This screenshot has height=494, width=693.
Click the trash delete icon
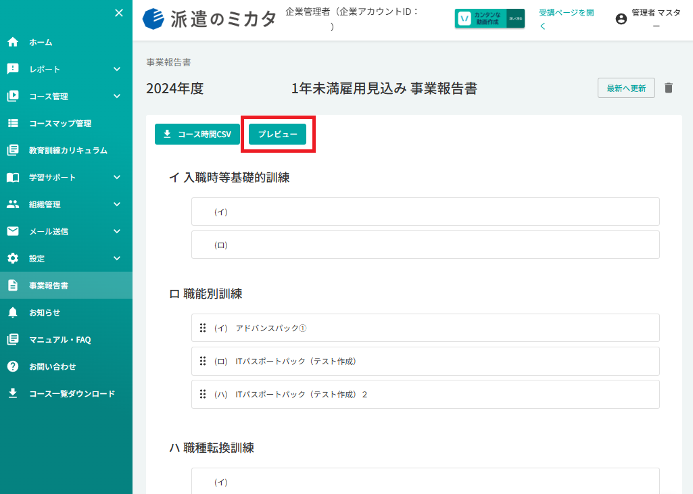668,88
